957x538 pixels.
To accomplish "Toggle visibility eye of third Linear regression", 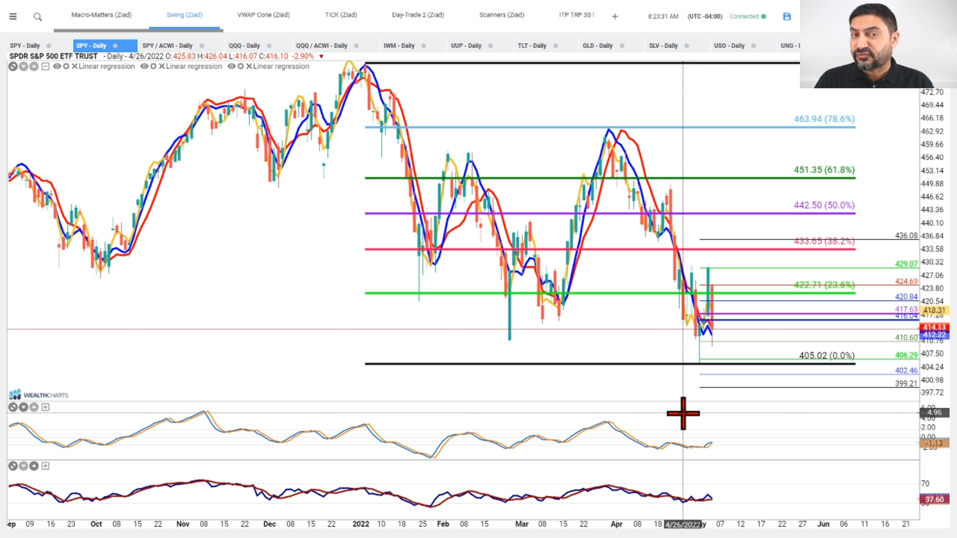I will [231, 66].
